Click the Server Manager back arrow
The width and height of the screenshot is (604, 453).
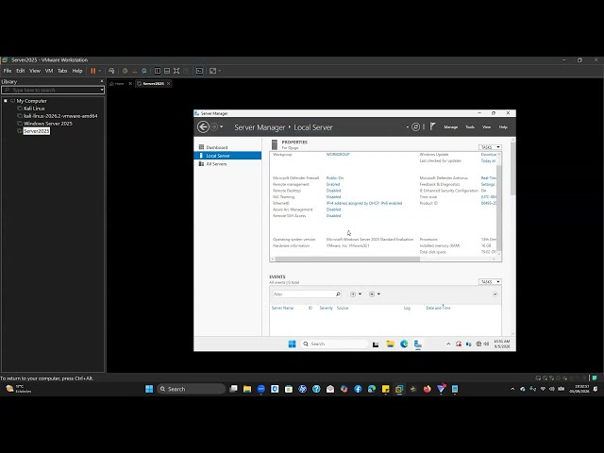[203, 126]
